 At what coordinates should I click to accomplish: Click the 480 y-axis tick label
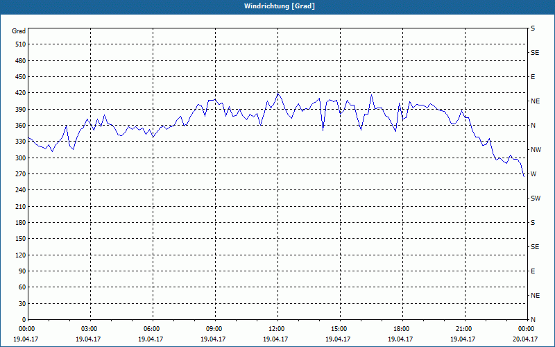click(21, 61)
